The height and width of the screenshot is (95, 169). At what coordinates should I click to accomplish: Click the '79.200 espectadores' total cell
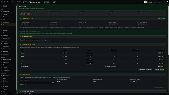pos(111,66)
